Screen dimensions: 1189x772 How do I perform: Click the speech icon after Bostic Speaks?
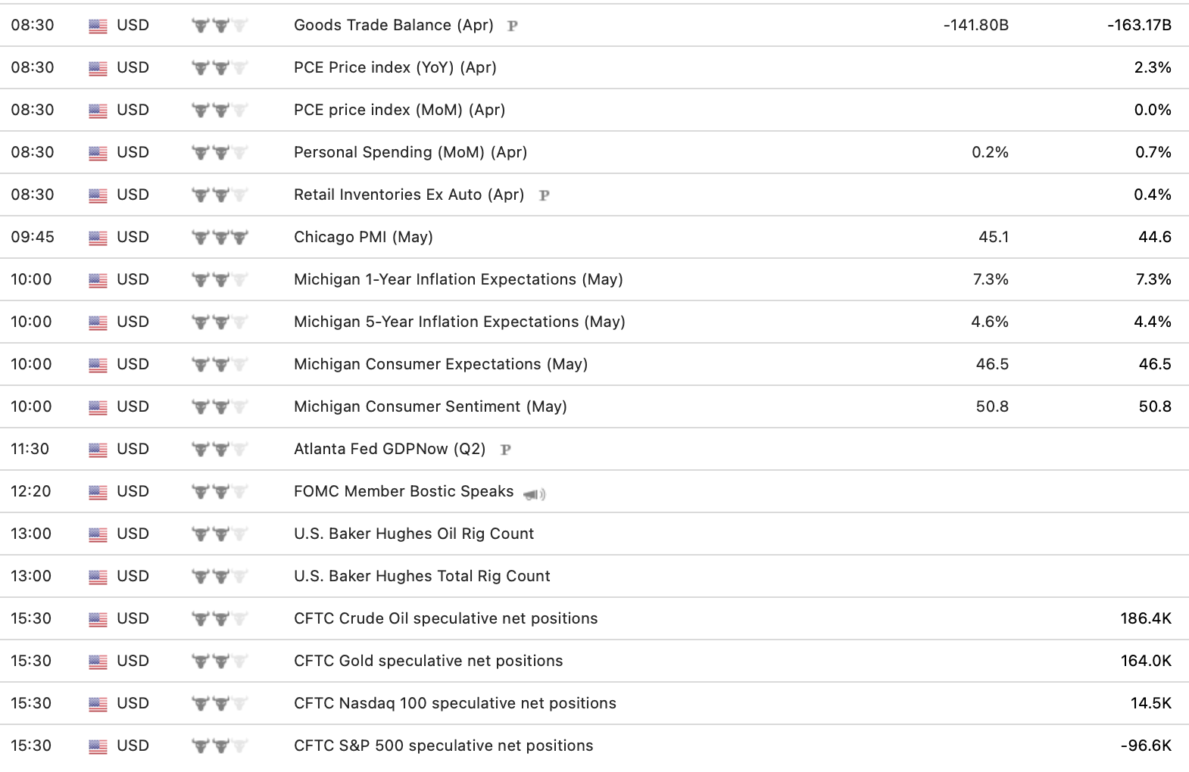534,494
